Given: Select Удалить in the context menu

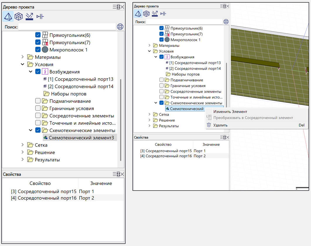Looking at the screenshot, I should coord(221,125).
